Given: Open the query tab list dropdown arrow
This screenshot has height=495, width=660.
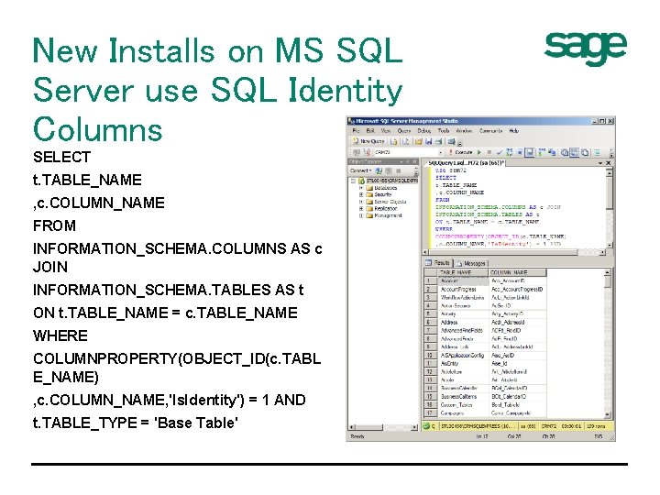Looking at the screenshot, I should (600, 163).
